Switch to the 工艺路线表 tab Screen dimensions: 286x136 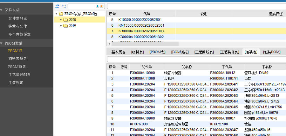(204, 52)
